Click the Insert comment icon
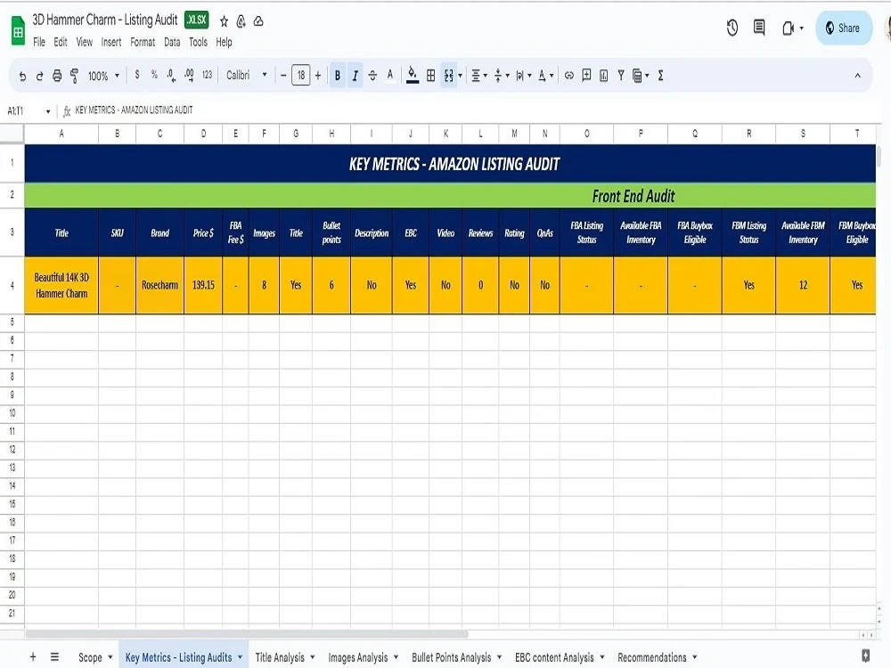Viewport: 891px width, 668px height. coord(586,76)
